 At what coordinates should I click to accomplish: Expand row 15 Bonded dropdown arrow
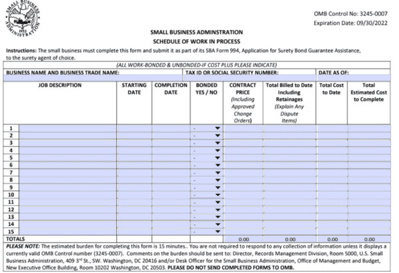click(217, 232)
